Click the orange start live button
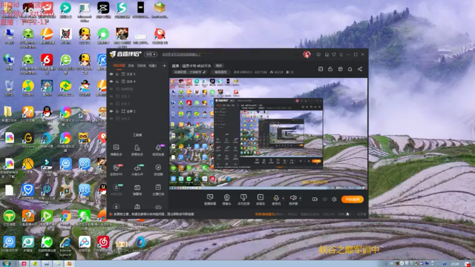The image size is (475, 267). pyautogui.click(x=353, y=200)
